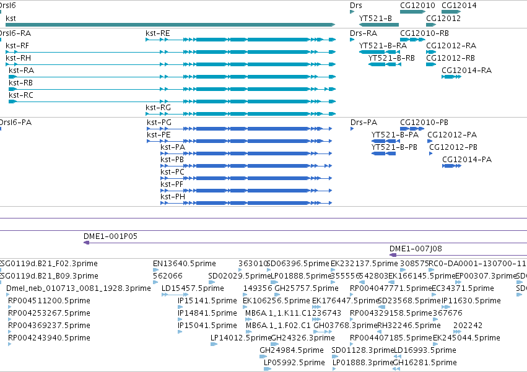Click protein label kst-PF

pyautogui.click(x=172, y=185)
